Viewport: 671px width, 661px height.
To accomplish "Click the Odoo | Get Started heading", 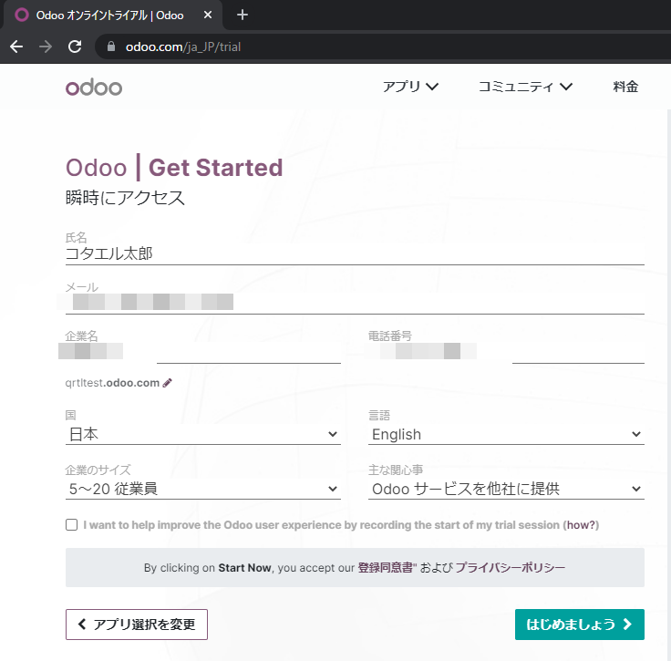I will (x=174, y=167).
